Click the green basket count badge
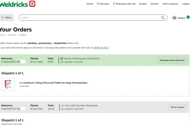This screenshot has height=126, width=190. point(188,17)
